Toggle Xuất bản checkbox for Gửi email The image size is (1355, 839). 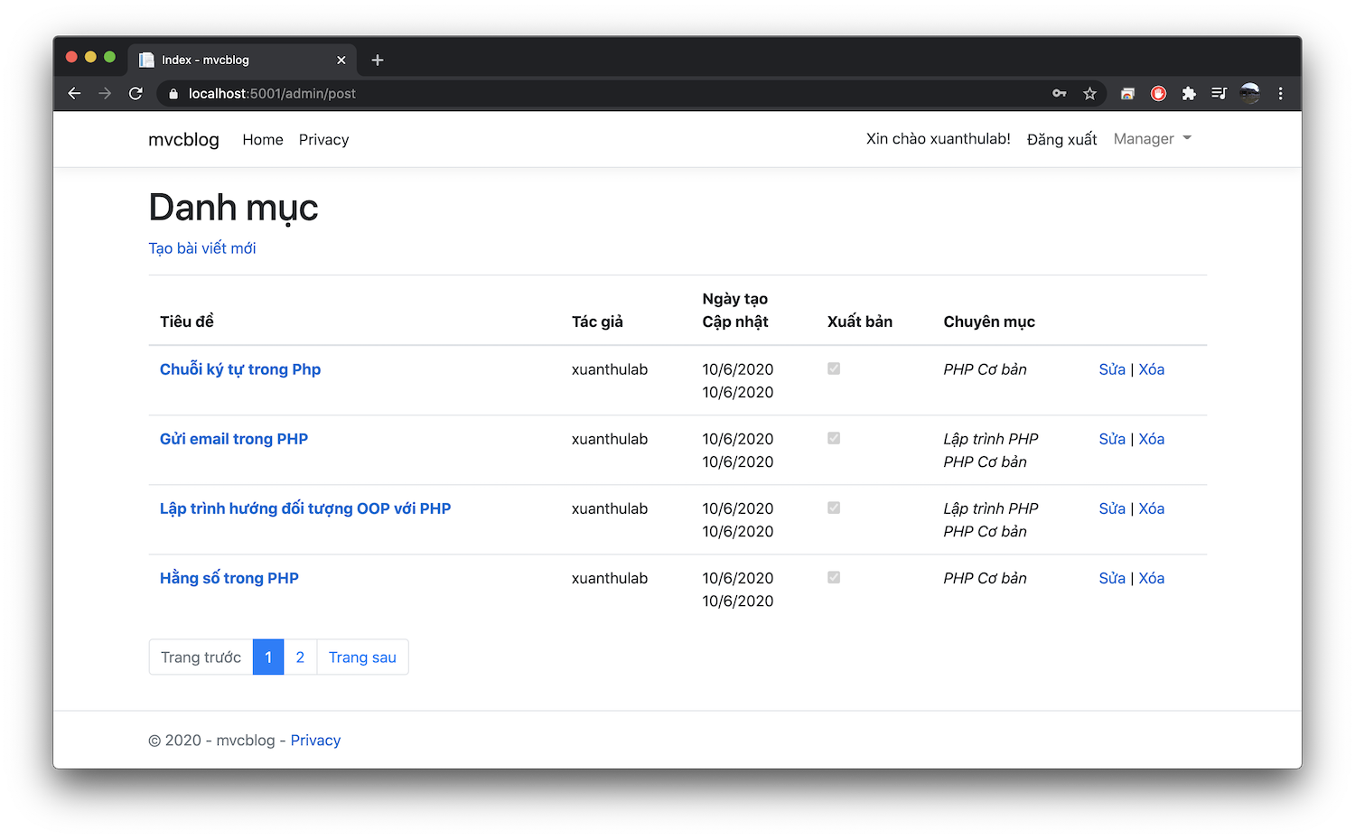click(834, 438)
